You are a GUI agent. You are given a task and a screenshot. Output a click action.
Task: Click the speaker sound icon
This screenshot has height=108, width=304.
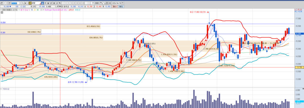[x=26, y=3]
